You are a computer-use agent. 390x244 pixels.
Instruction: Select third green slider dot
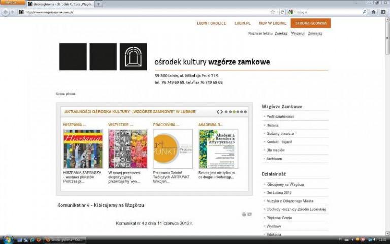234,112
